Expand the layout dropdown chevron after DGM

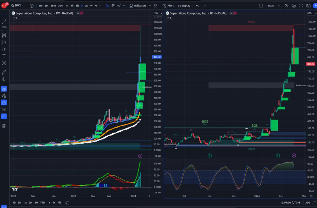tap(279, 6)
